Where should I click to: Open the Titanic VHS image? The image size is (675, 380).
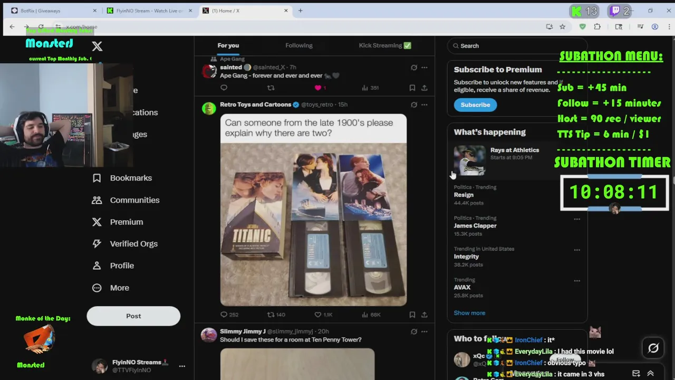[x=313, y=210]
